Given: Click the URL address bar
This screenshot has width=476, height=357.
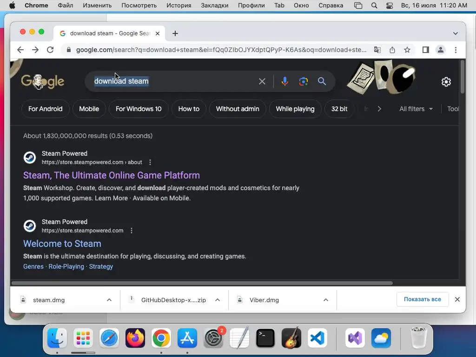Looking at the screenshot, I should [221, 50].
